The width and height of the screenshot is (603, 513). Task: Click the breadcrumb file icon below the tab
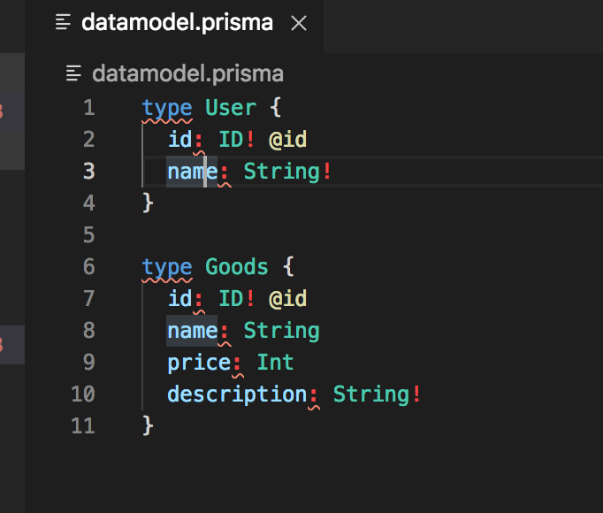pyautogui.click(x=74, y=73)
